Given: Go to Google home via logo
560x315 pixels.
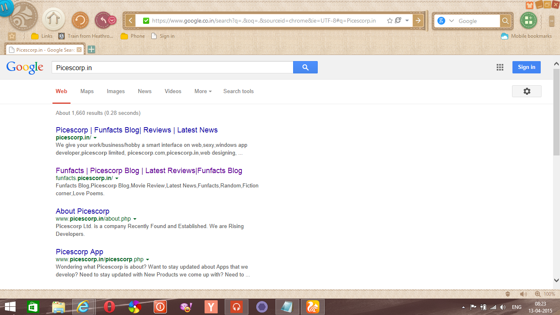Looking at the screenshot, I should 25,68.
